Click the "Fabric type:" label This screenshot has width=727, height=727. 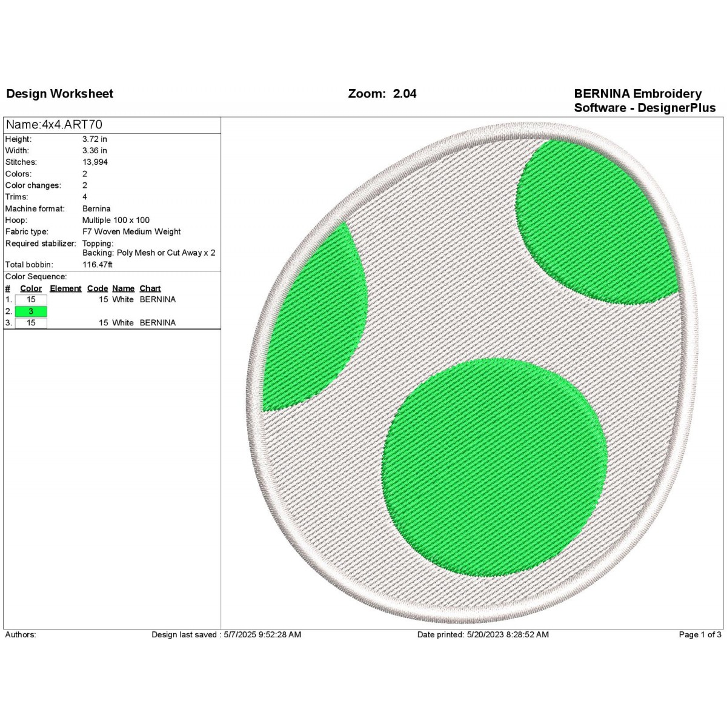click(x=27, y=232)
